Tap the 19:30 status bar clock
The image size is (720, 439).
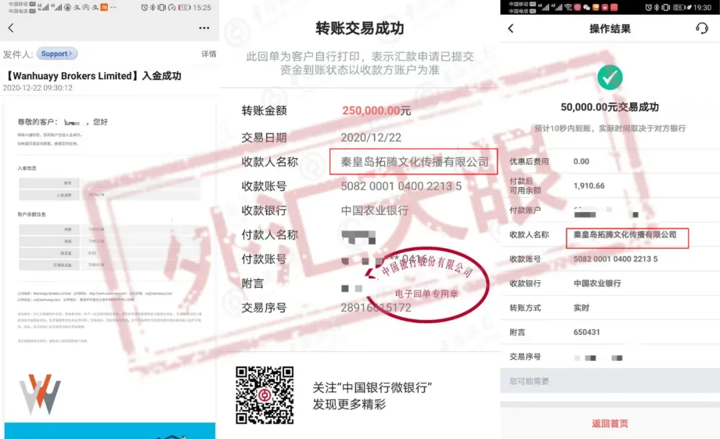pos(702,7)
